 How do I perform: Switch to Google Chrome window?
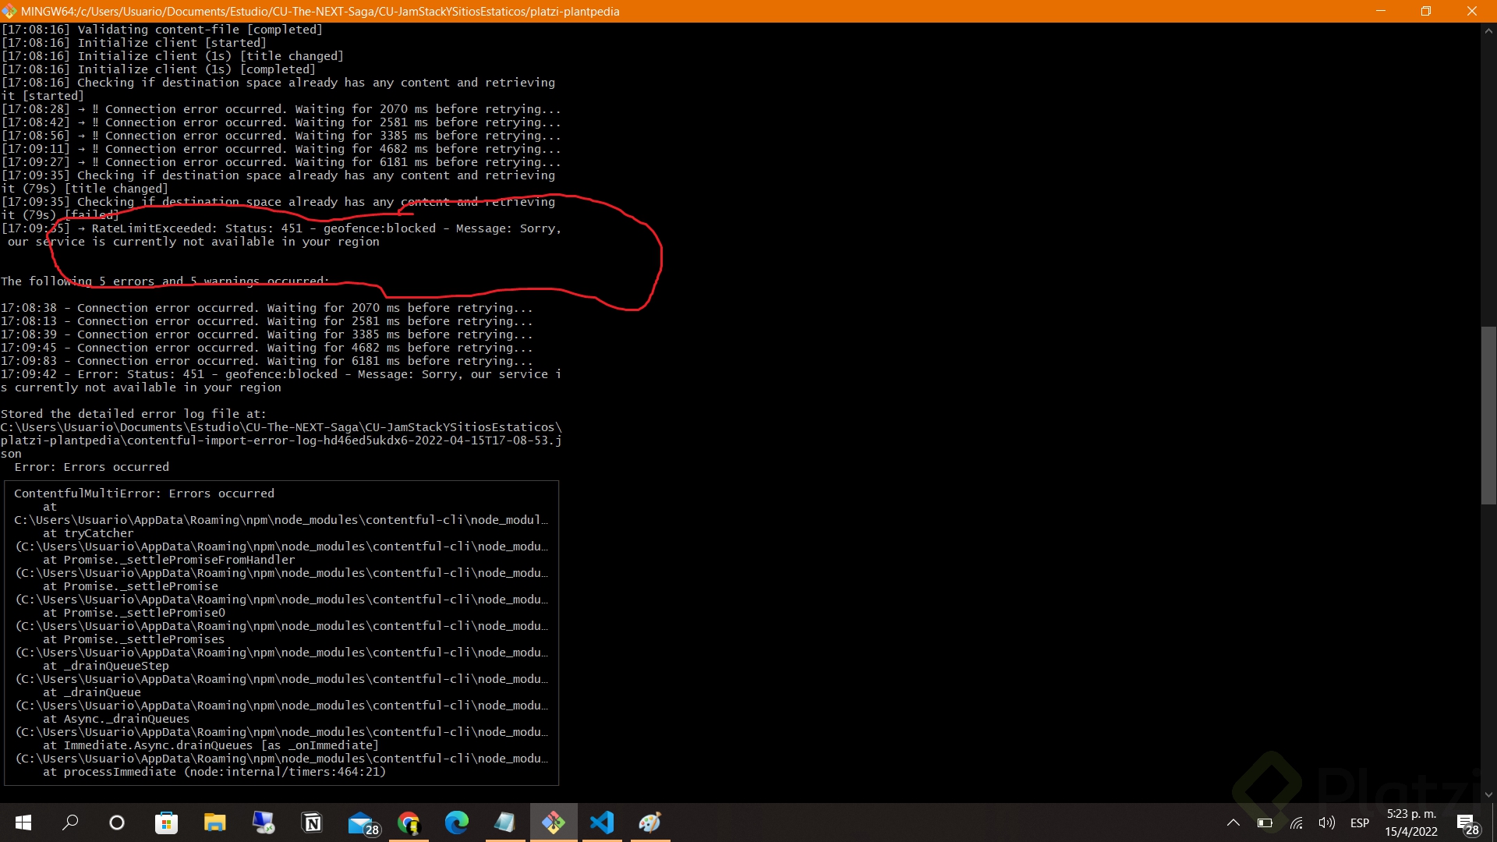[409, 823]
